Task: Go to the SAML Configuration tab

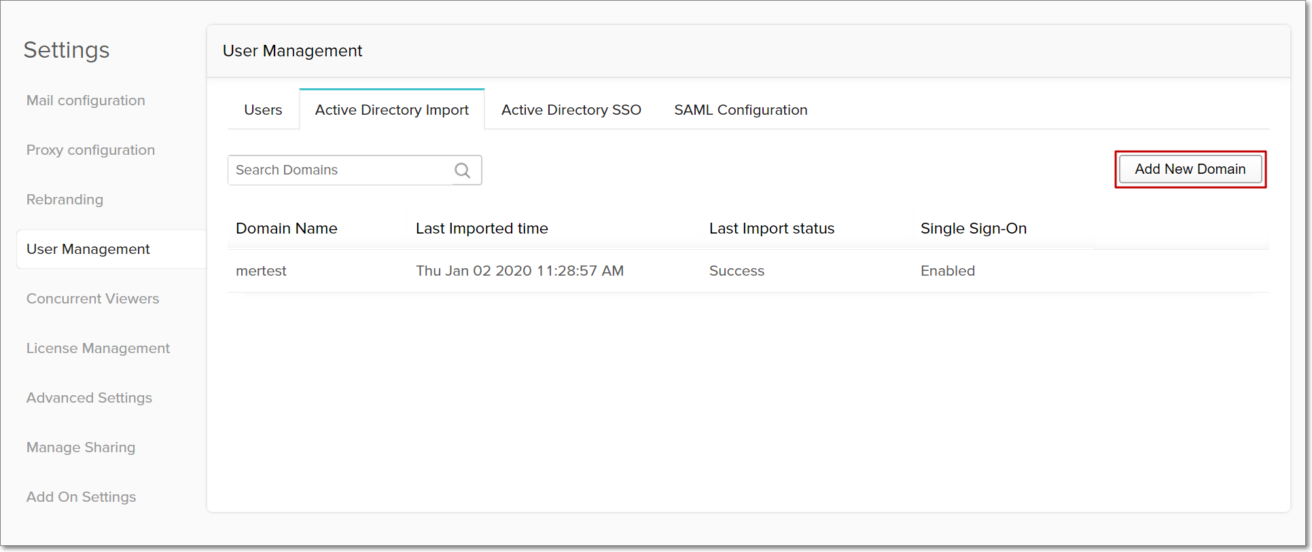Action: coord(741,110)
